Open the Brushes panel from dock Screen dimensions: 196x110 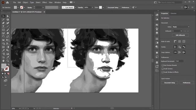[157, 29]
